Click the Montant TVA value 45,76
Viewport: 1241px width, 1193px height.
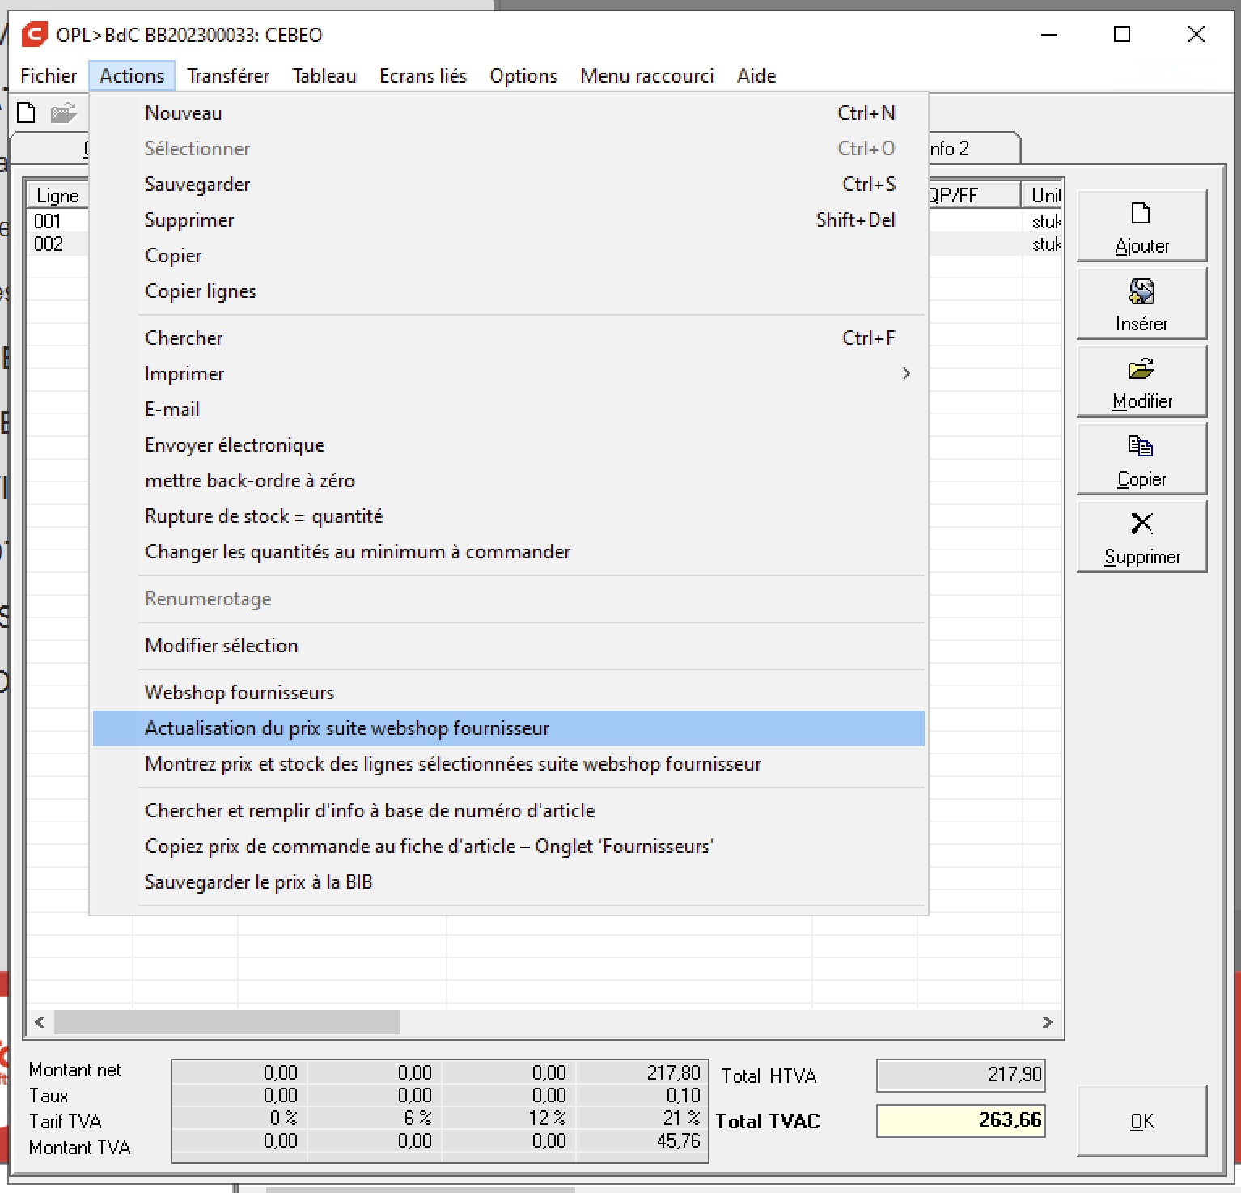pyautogui.click(x=678, y=1141)
